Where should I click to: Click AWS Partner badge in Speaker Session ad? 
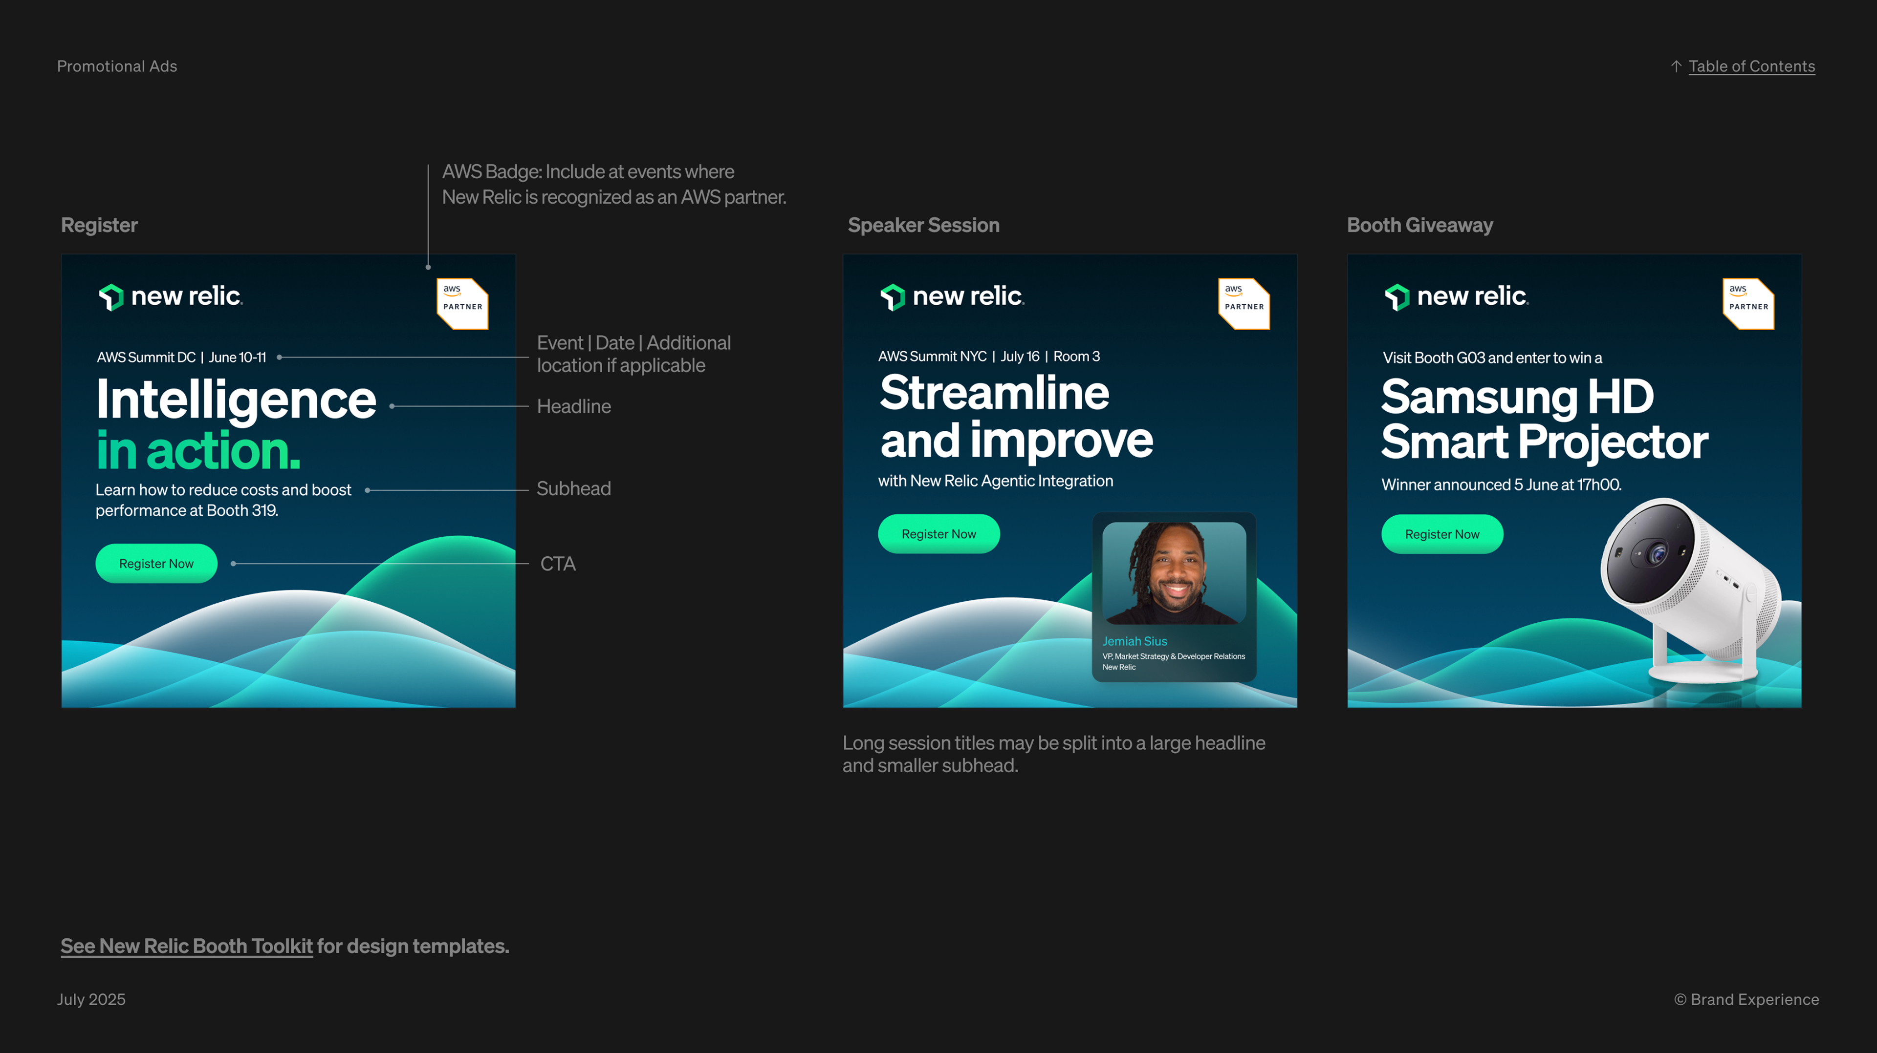click(x=1244, y=303)
